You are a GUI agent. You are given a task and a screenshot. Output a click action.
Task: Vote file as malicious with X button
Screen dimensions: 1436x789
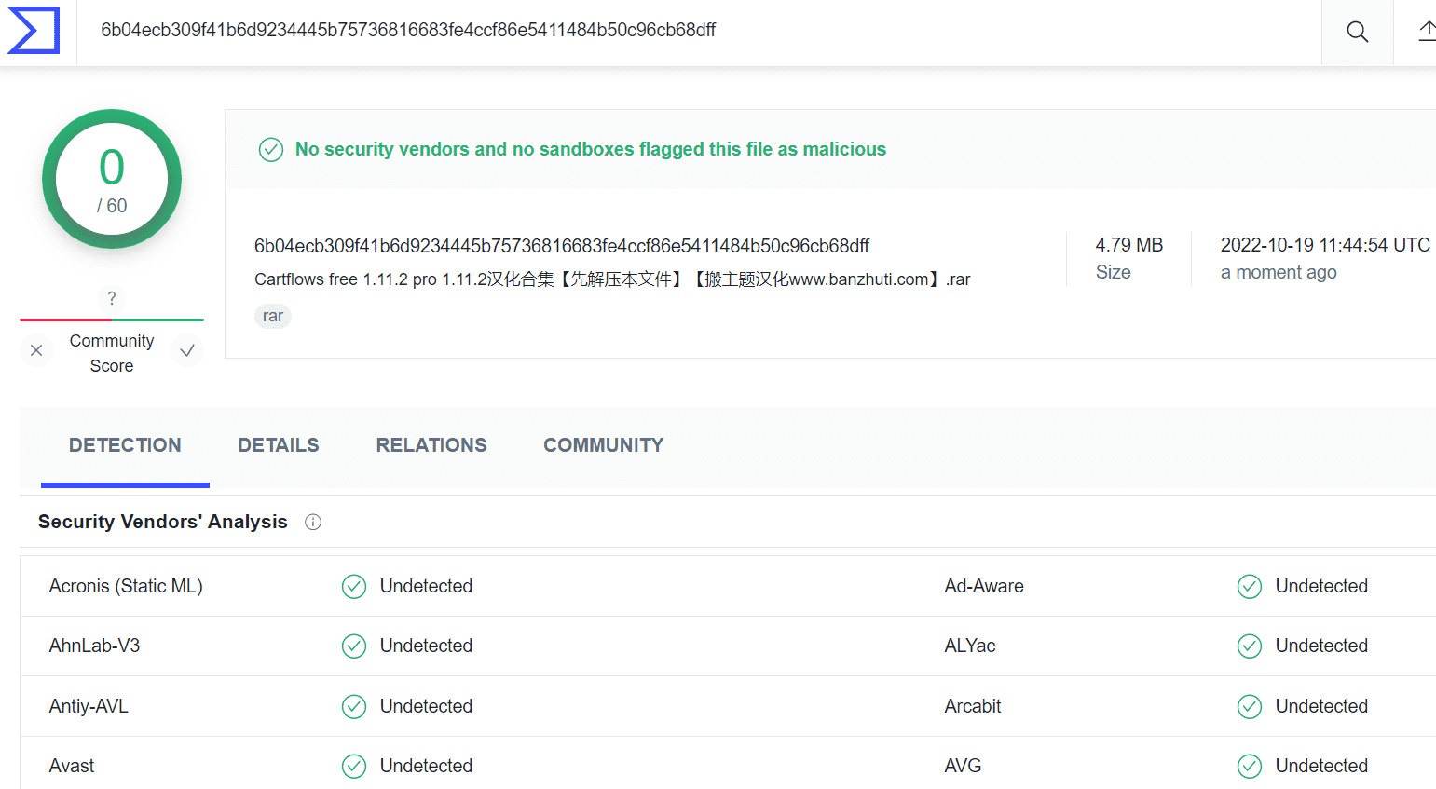coord(36,350)
